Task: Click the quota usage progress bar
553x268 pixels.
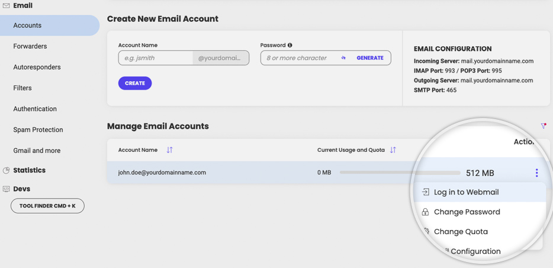Action: point(400,173)
